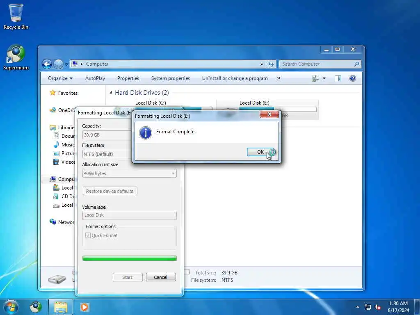Cancel the format dialog
Viewport: 420px width, 315px height.
tap(161, 277)
